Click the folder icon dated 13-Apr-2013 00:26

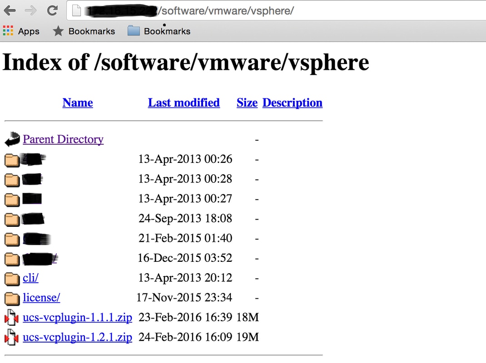12,160
